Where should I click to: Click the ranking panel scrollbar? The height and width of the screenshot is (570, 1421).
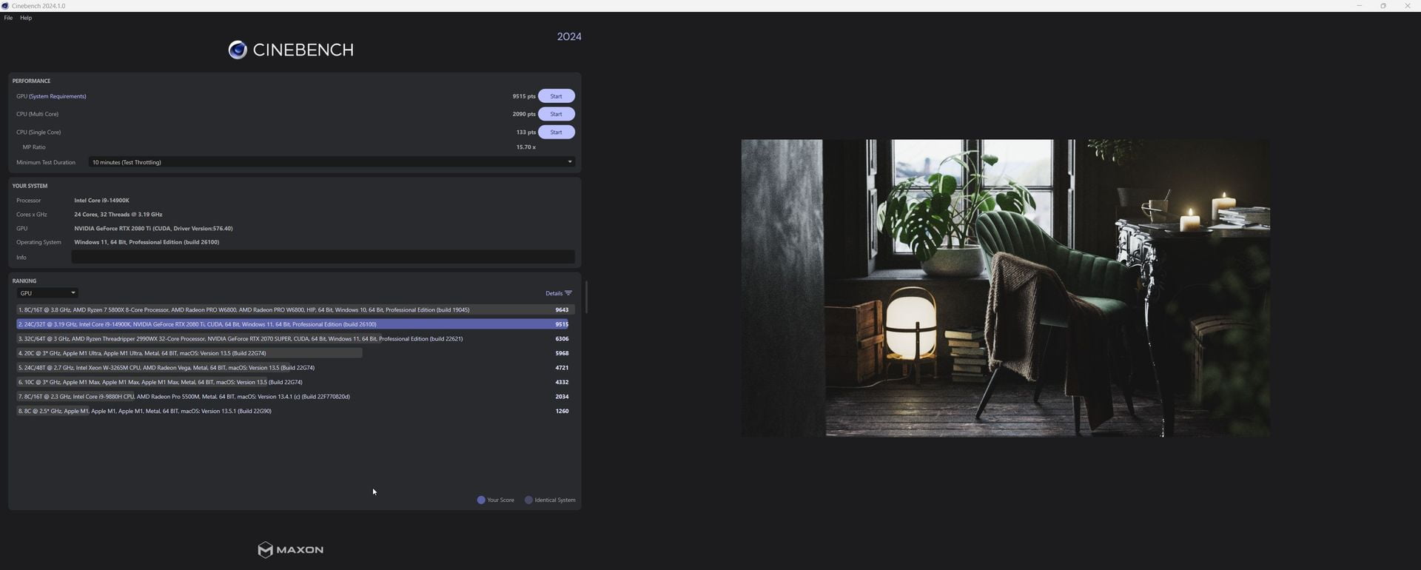tap(585, 297)
